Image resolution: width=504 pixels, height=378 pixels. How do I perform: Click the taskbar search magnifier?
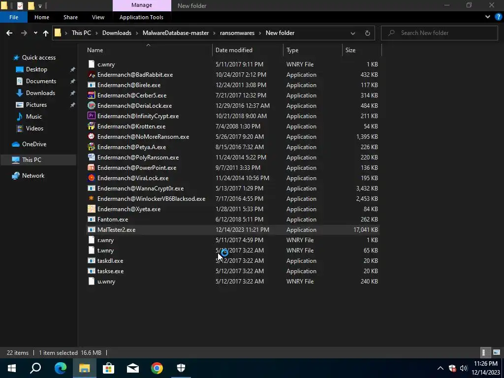(x=35, y=368)
